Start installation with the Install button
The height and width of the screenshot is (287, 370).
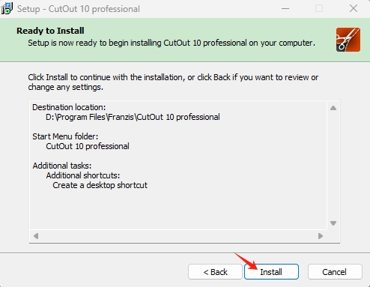[271, 272]
